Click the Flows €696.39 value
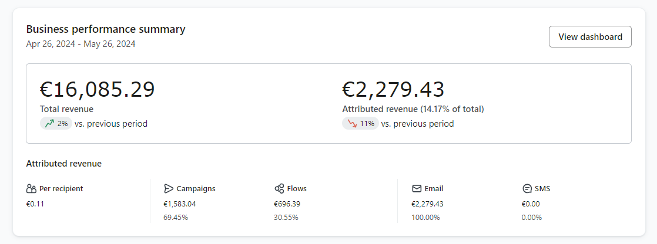The image size is (657, 244). coord(287,204)
